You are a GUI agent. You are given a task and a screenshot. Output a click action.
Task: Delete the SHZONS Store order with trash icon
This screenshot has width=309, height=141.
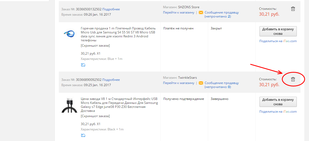coord(293,9)
